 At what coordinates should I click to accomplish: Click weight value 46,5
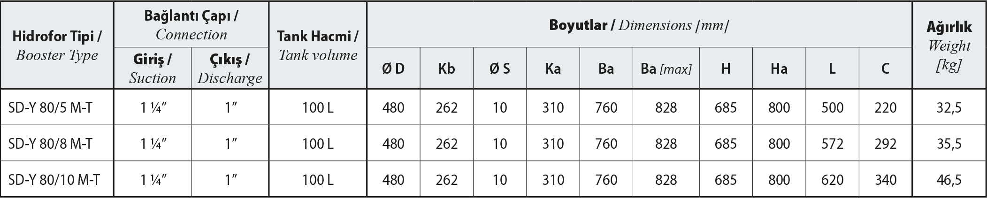click(949, 180)
